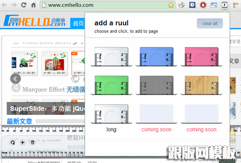Add the gray metal ruler
Image resolution: width=241 pixels, height=163 pixels.
(x=156, y=85)
